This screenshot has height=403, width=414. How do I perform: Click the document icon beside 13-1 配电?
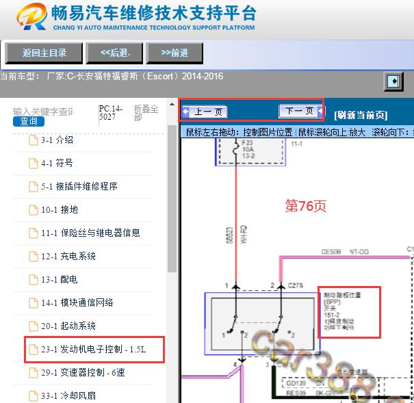[x=34, y=279]
